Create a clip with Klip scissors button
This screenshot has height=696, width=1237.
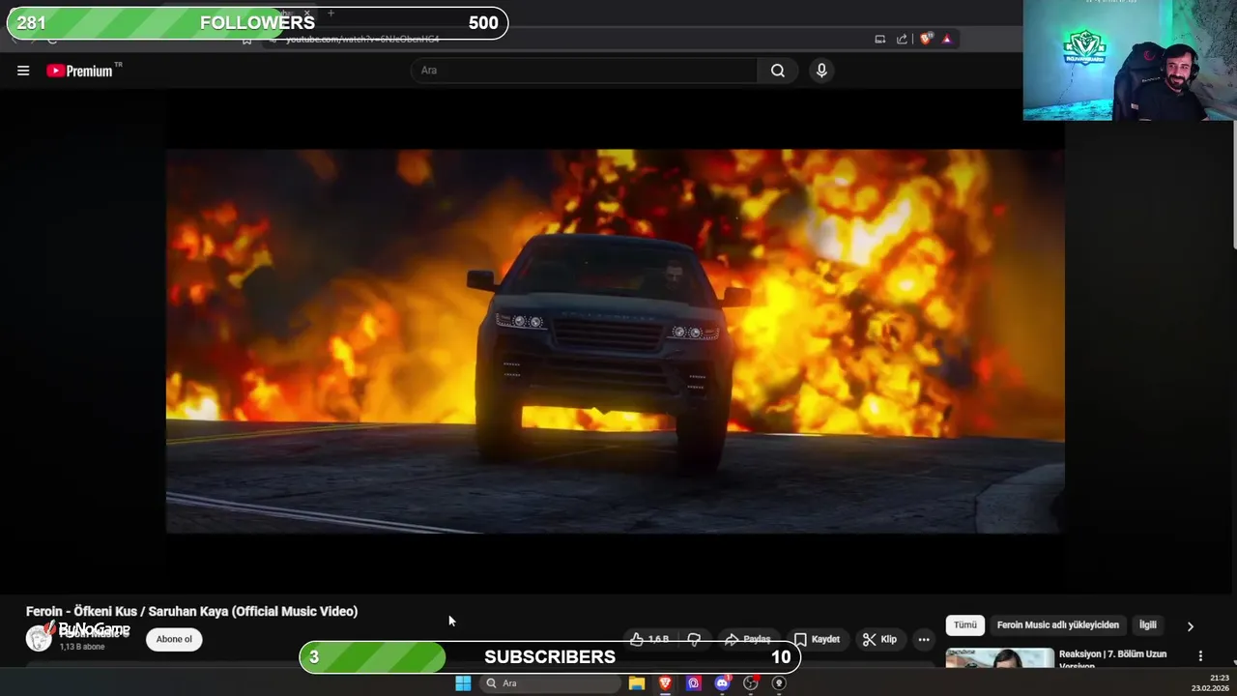(x=879, y=639)
